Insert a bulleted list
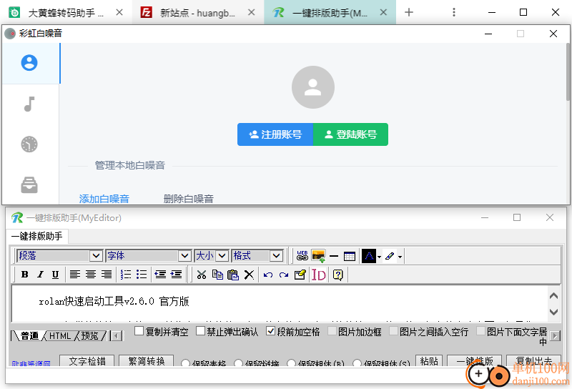The width and height of the screenshot is (572, 389). tap(141, 275)
